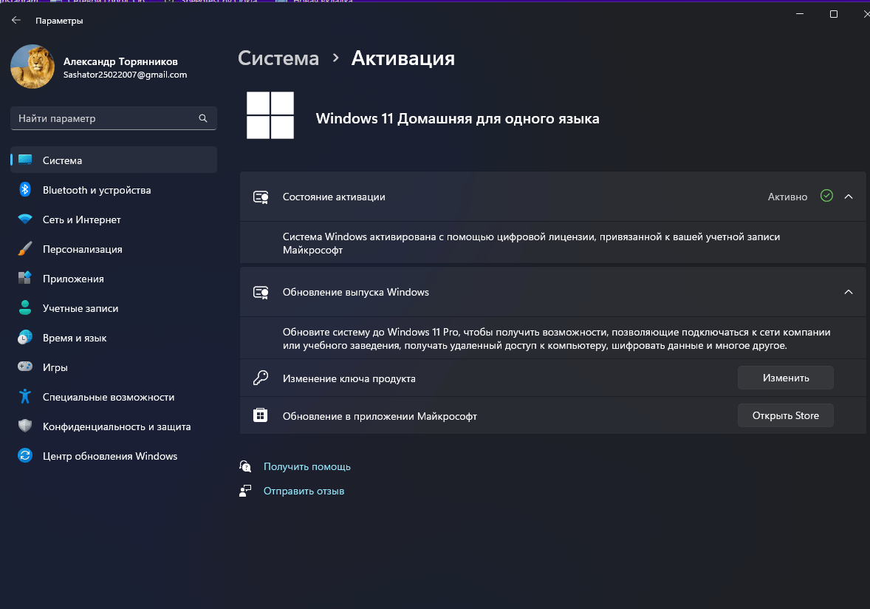Click the shield icon for Конфиденциальность
Screen dimensions: 870x609
(x=25, y=426)
